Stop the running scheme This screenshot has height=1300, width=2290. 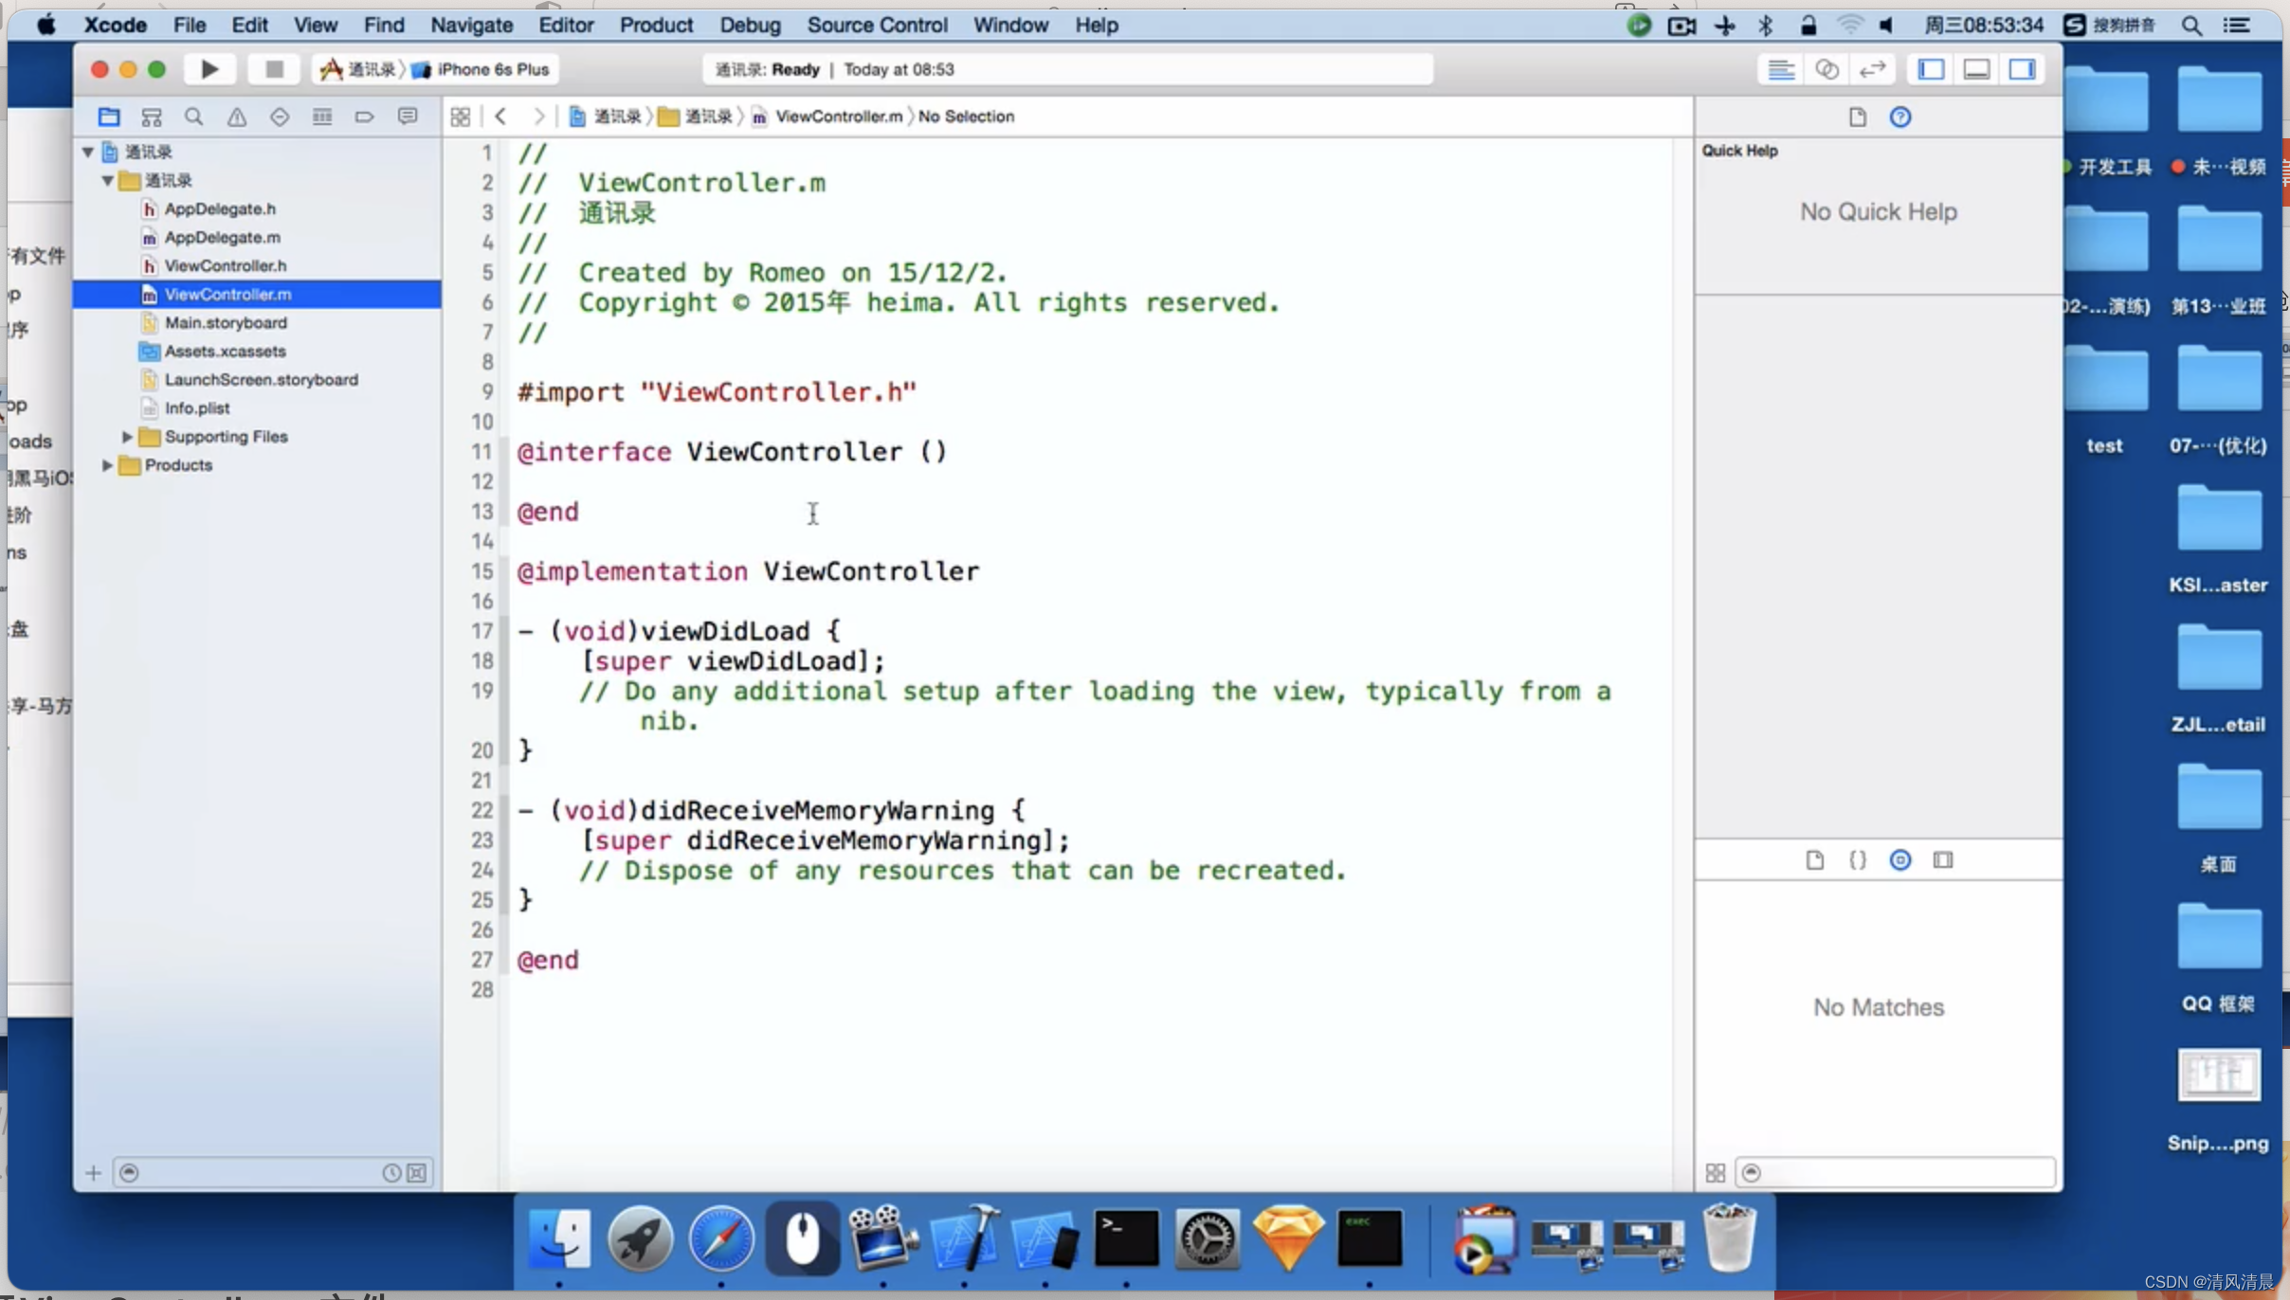click(x=274, y=69)
